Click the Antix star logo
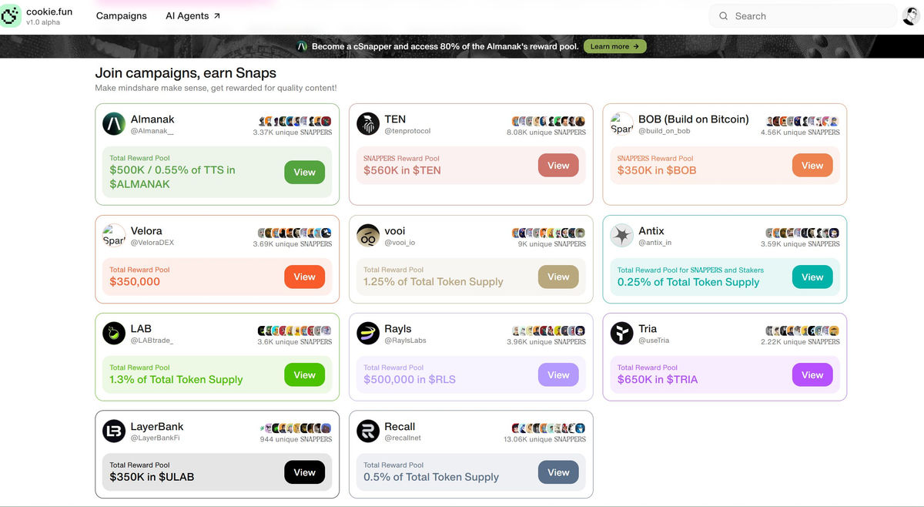924x507 pixels. [x=622, y=236]
